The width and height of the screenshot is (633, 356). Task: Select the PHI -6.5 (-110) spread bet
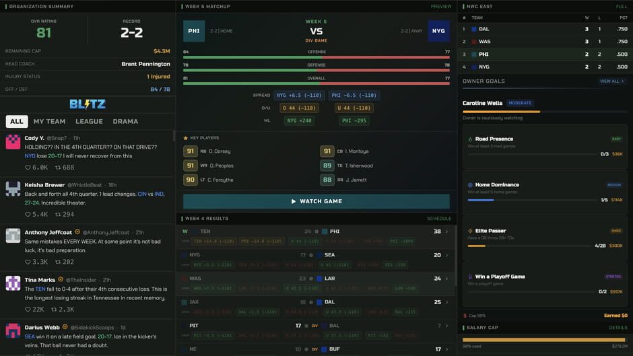click(354, 96)
